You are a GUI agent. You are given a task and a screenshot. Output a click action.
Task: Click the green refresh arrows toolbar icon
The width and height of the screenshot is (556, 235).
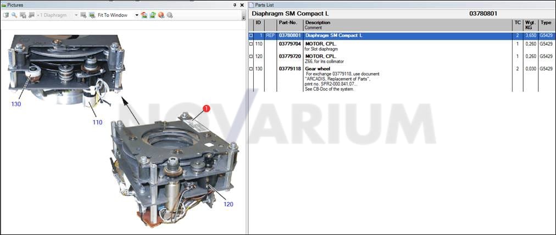(153, 15)
